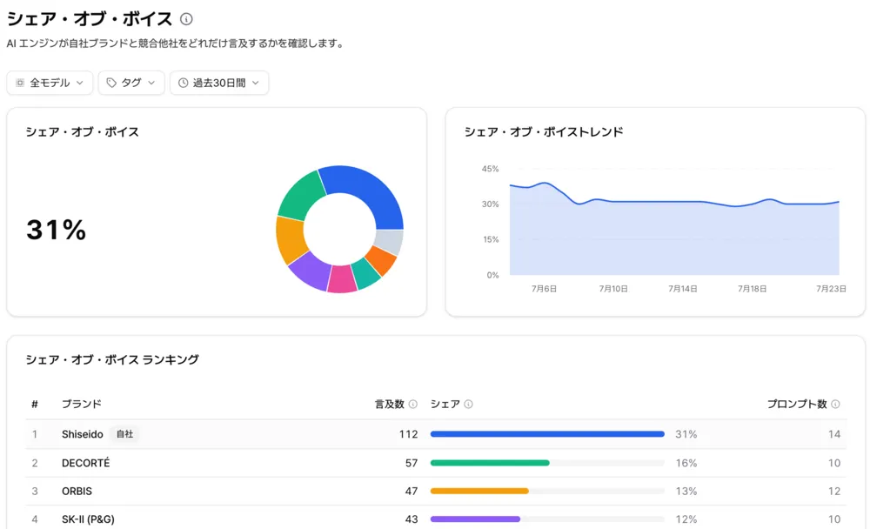This screenshot has height=529, width=870.
Task: Click the シェア column header
Action: (x=445, y=404)
